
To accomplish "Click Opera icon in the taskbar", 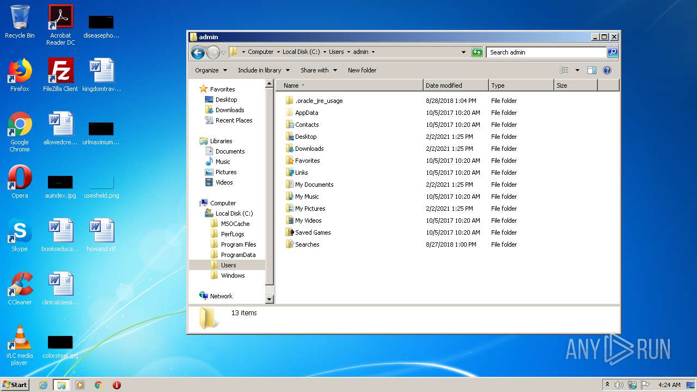I will [x=117, y=385].
